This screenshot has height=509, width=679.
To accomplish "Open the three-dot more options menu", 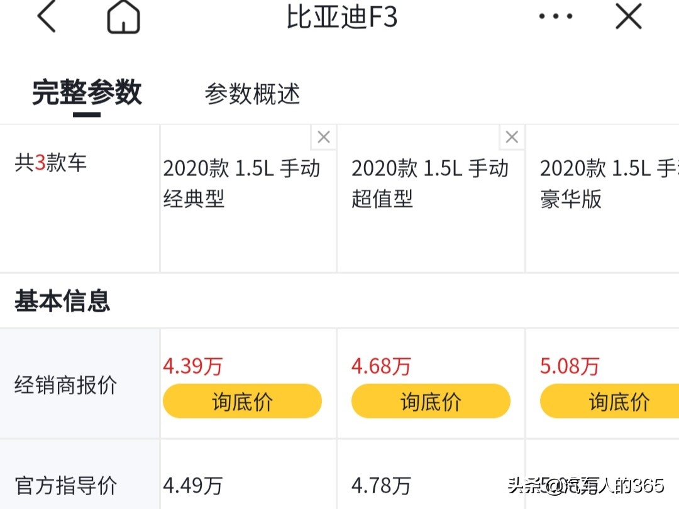I will point(556,16).
